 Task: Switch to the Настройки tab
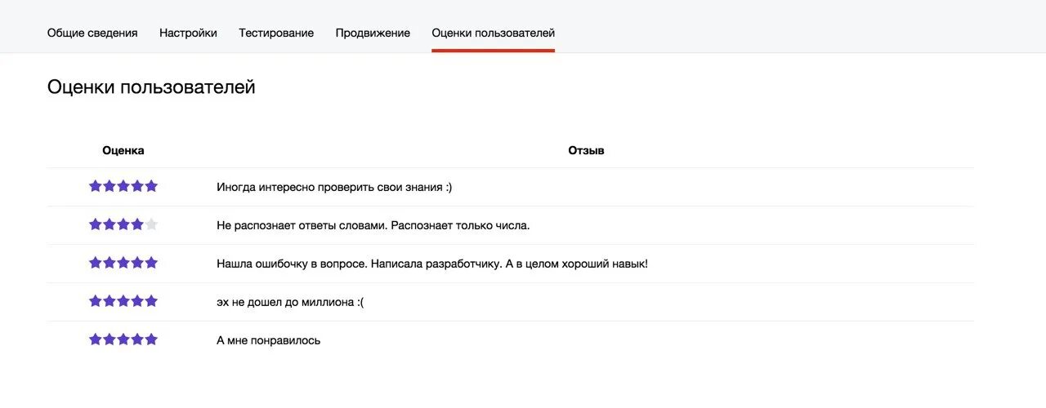[188, 33]
